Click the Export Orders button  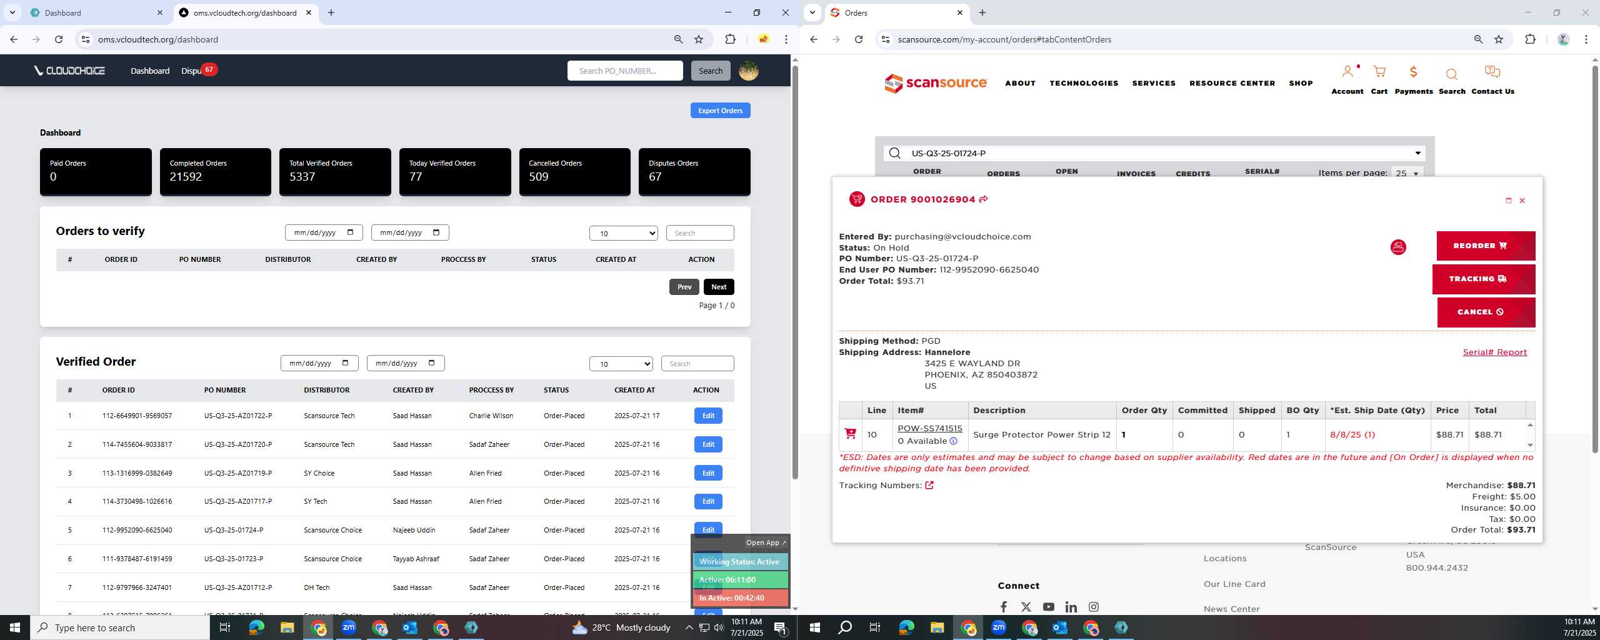(x=720, y=111)
